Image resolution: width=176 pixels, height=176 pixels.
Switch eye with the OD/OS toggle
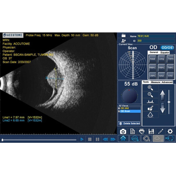[x=167, y=48]
